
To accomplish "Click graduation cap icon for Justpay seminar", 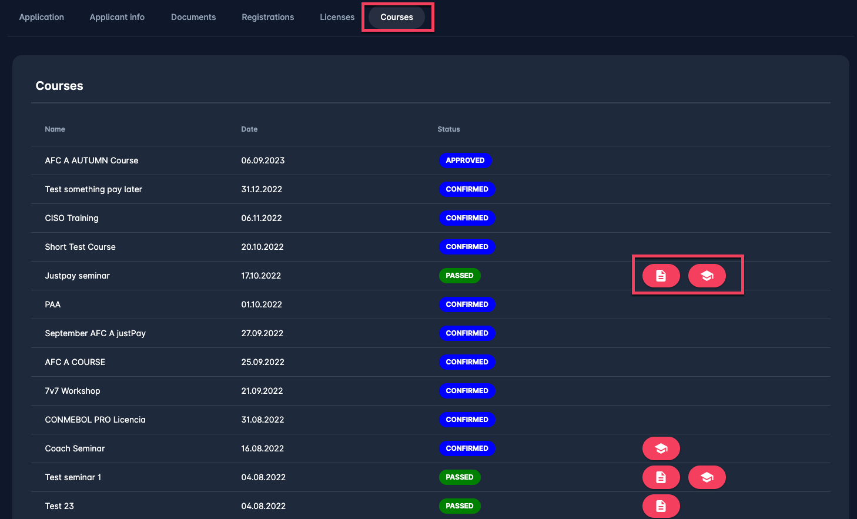I will coord(707,276).
